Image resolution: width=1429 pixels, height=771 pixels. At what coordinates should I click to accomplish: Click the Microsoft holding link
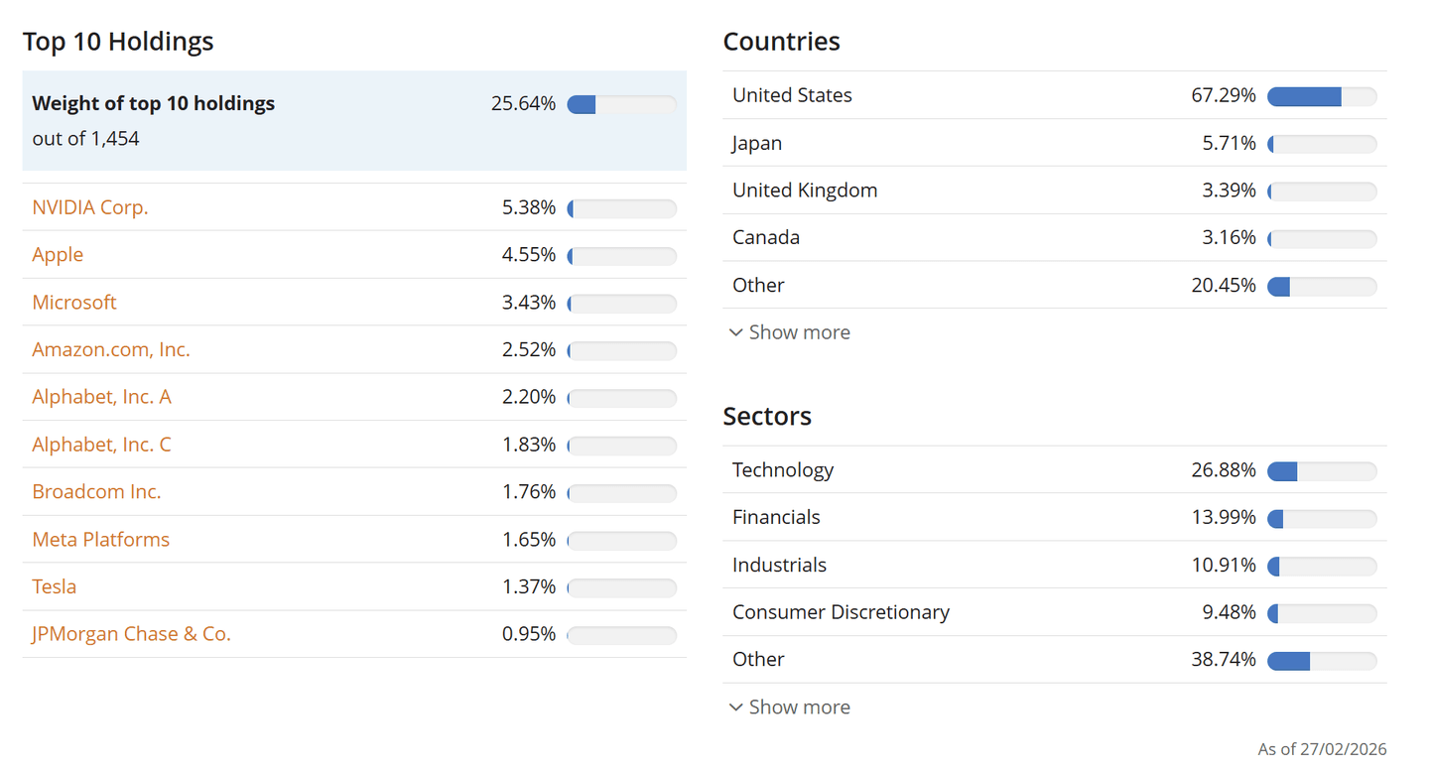[74, 303]
